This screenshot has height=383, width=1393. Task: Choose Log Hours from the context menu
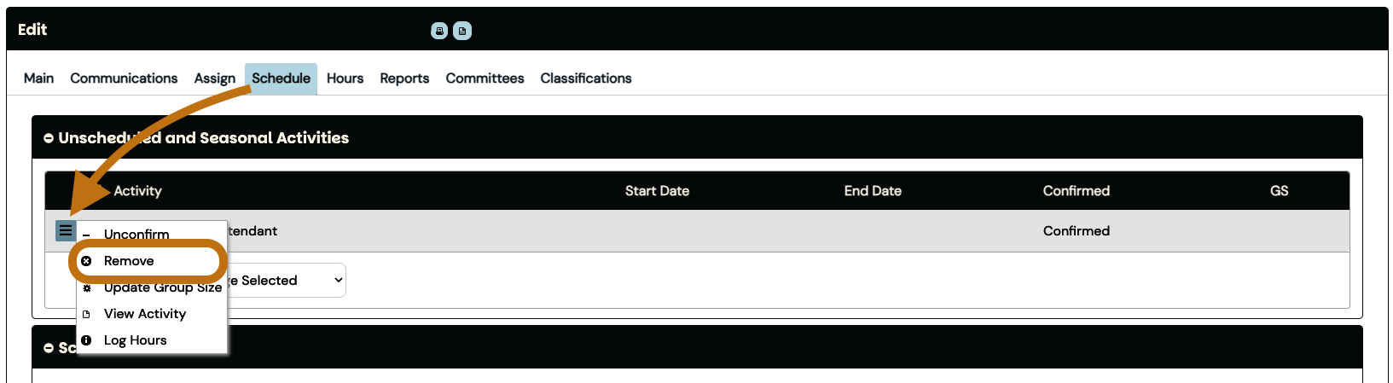point(136,340)
